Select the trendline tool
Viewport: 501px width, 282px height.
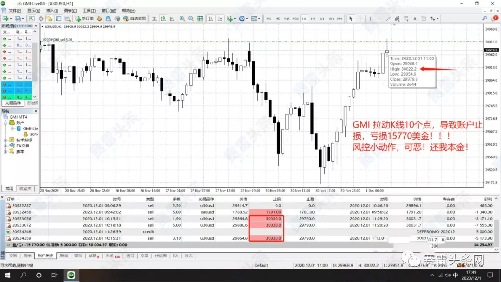pyautogui.click(x=388, y=19)
